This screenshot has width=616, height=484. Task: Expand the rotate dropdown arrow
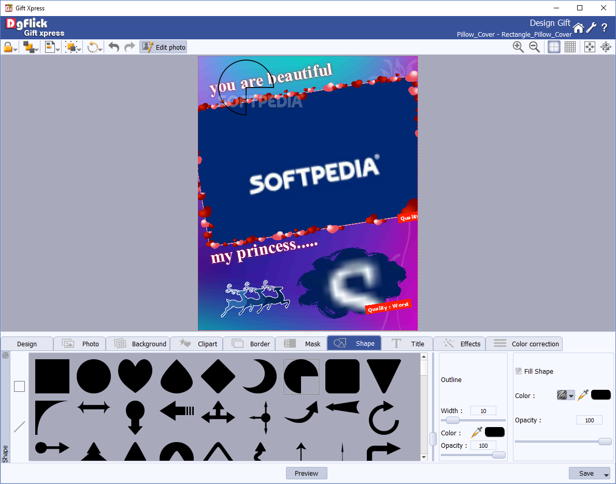pos(101,50)
